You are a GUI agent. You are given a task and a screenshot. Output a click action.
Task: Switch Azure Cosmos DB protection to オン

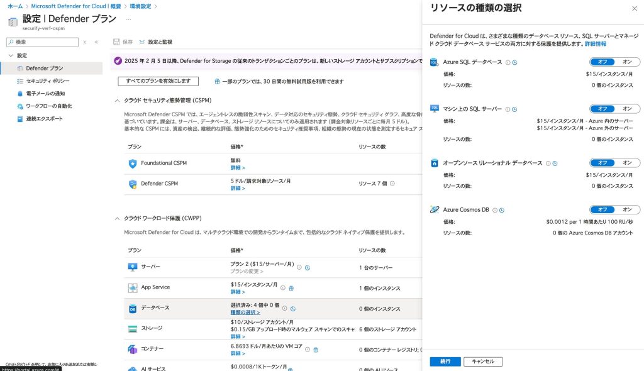(627, 209)
